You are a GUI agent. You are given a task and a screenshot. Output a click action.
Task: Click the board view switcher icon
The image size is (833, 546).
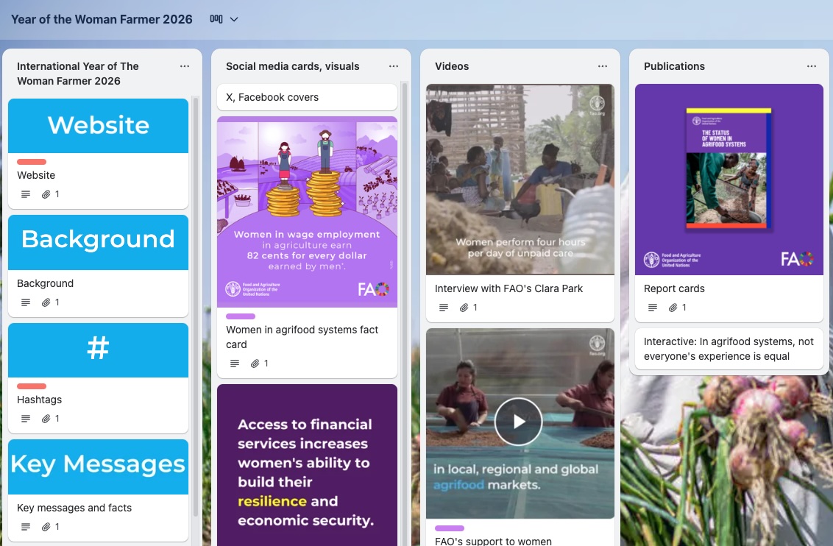pyautogui.click(x=216, y=19)
